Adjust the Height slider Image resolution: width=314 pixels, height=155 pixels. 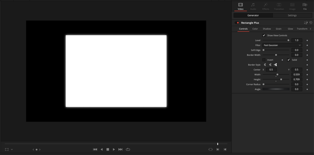pyautogui.click(x=276, y=80)
